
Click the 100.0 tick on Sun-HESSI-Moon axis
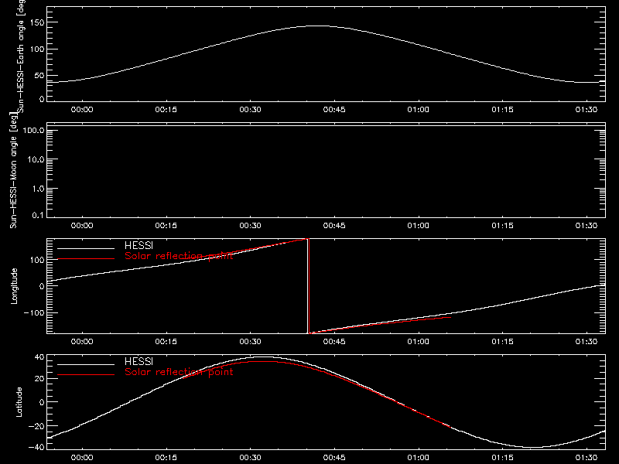pyautogui.click(x=33, y=130)
